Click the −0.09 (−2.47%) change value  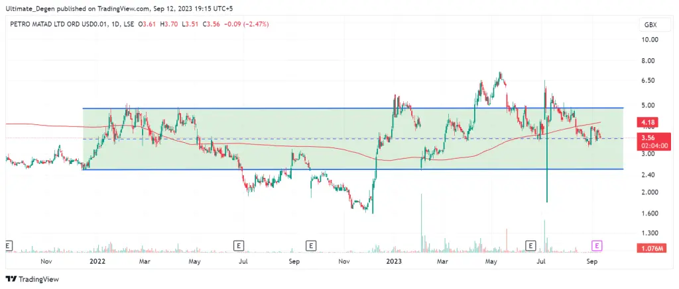click(245, 24)
